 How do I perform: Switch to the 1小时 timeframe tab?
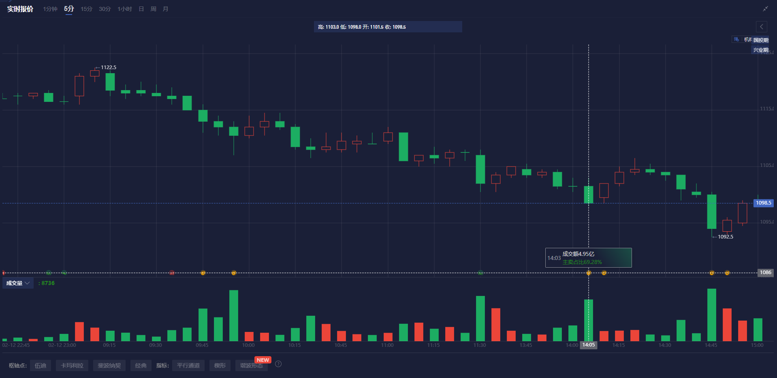point(125,9)
